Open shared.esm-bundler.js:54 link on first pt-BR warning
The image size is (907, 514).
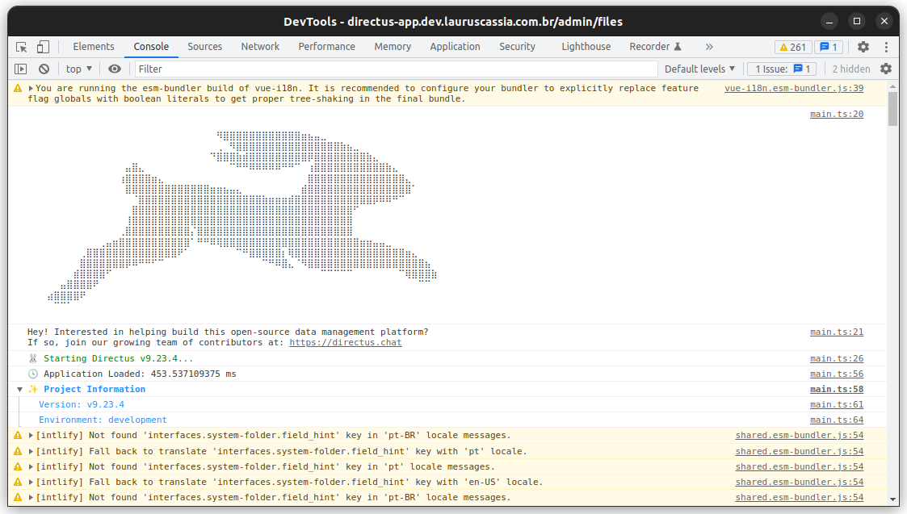(x=800, y=436)
